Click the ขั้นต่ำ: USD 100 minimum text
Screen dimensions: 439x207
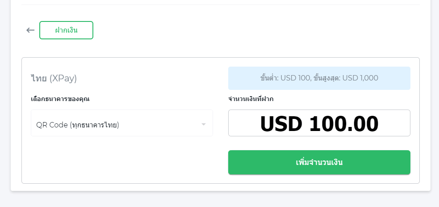click(285, 78)
